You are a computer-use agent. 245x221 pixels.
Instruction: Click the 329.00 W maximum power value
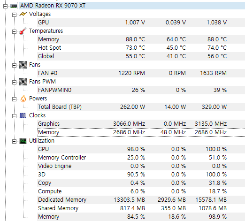[214, 107]
